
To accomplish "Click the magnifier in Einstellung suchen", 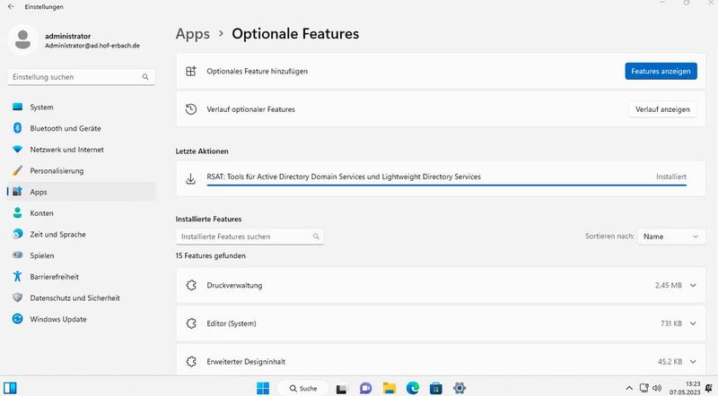I will point(145,77).
